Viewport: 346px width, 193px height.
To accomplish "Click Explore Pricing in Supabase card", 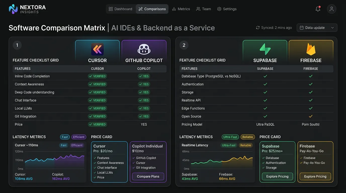I will pyautogui.click(x=277, y=176).
